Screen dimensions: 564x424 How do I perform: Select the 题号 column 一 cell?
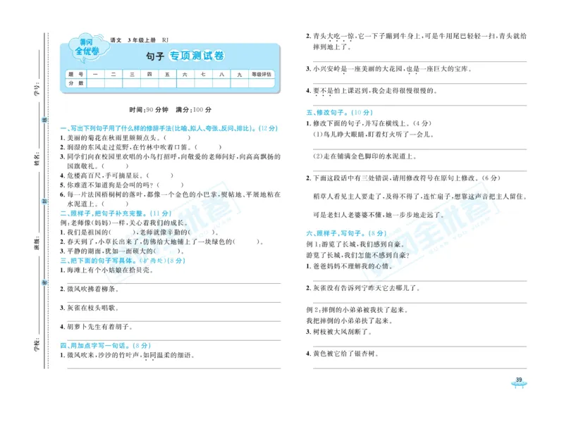[x=94, y=73]
